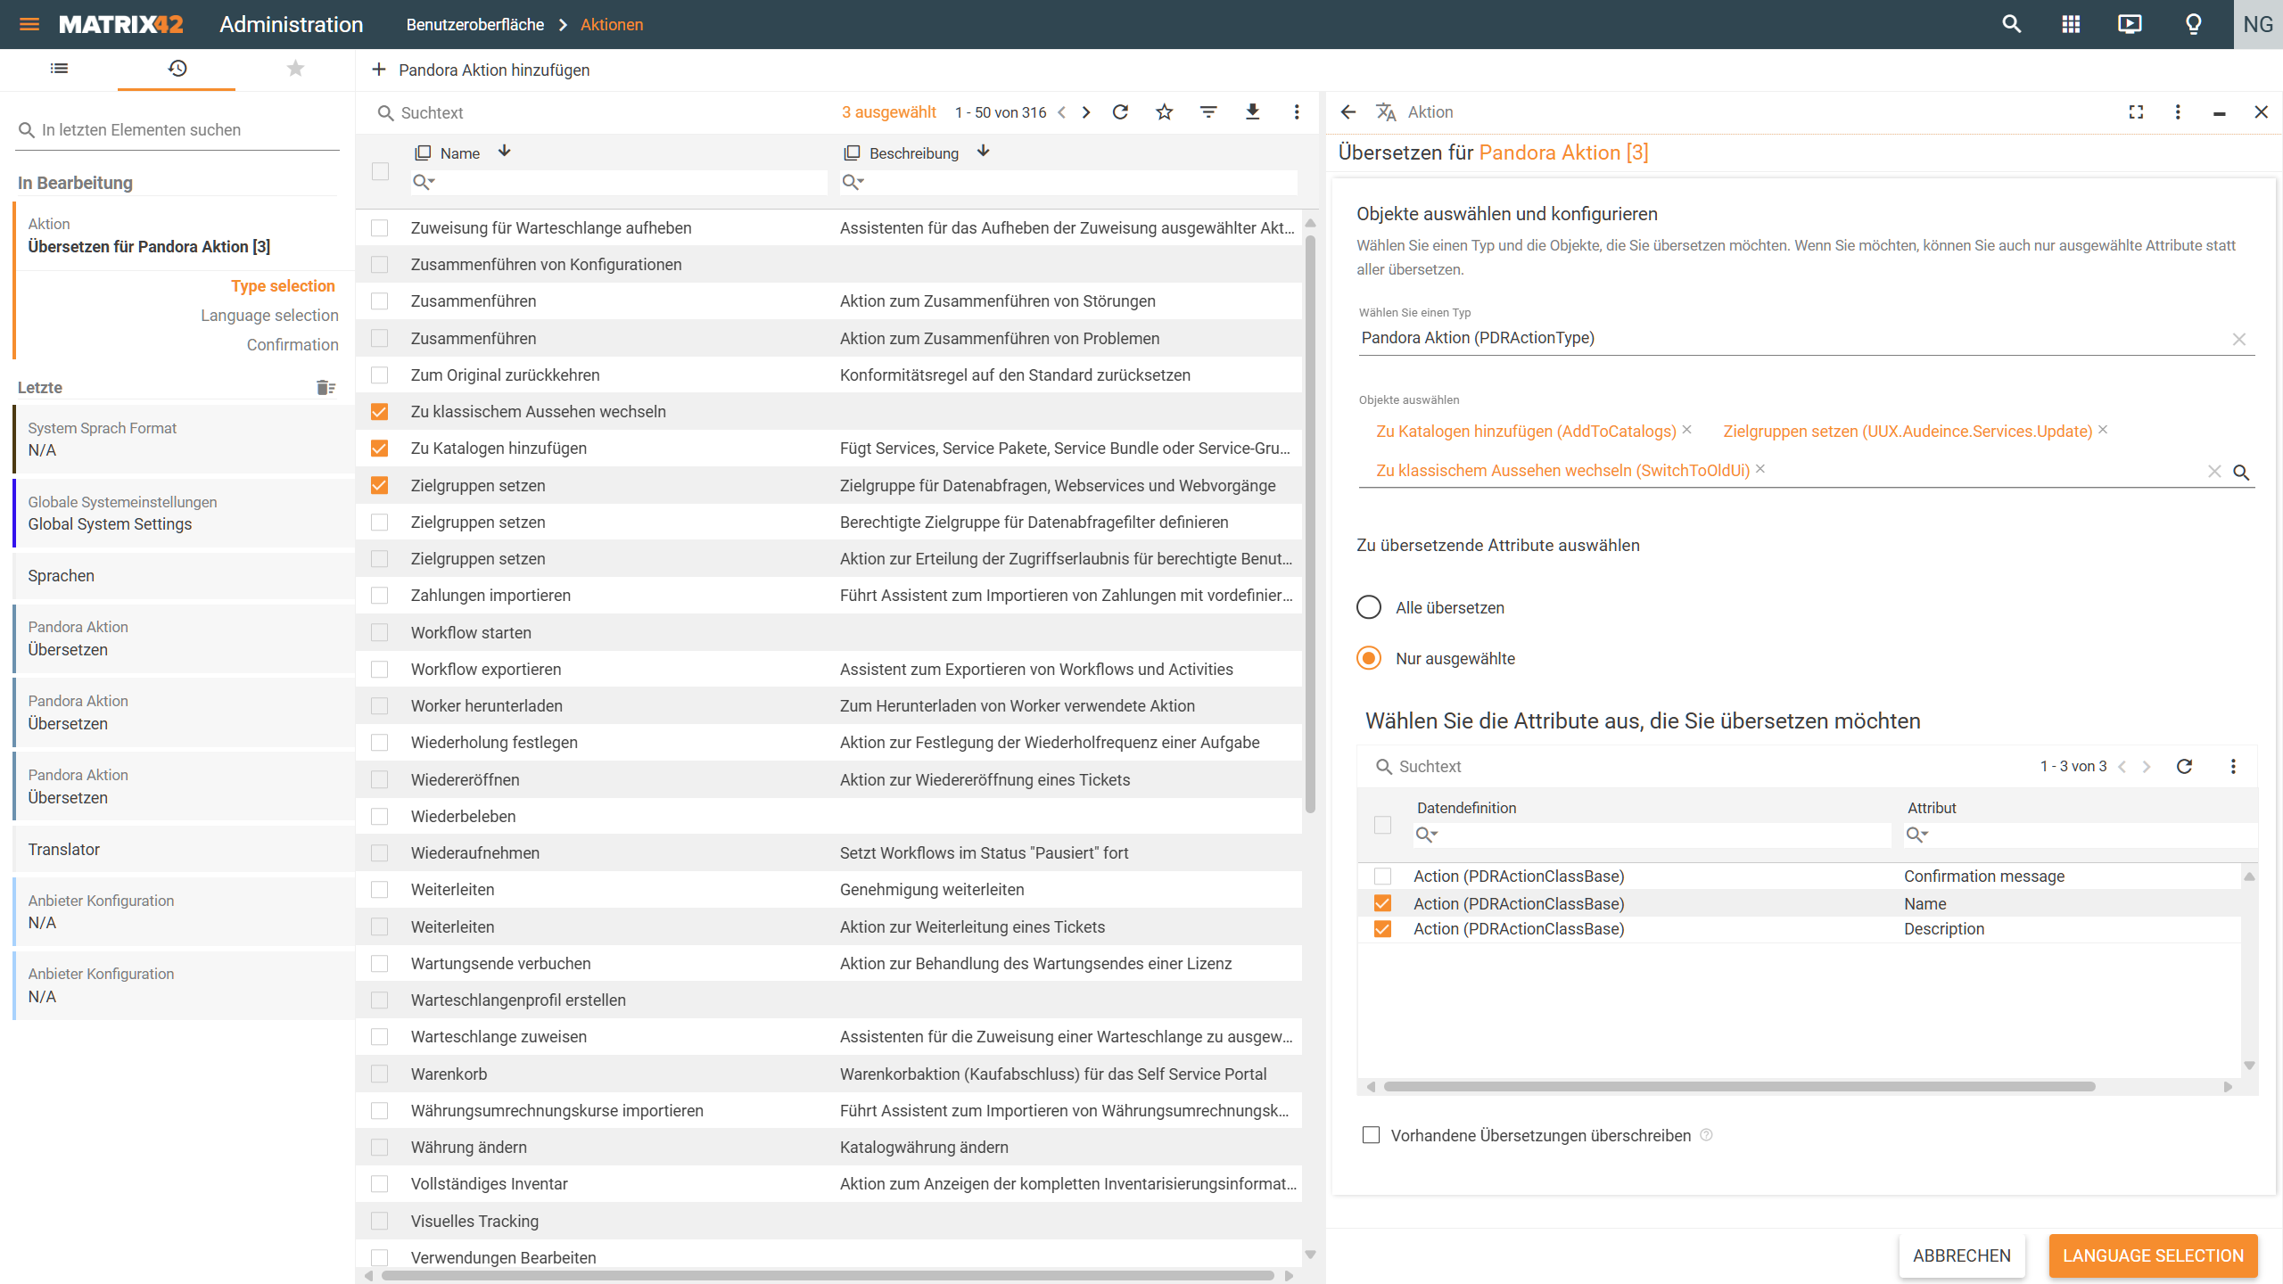Open recent item Translator
The width and height of the screenshot is (2283, 1284).
point(183,850)
